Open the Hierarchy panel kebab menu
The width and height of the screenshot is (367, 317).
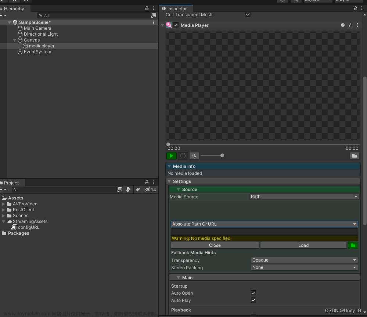[x=153, y=8]
